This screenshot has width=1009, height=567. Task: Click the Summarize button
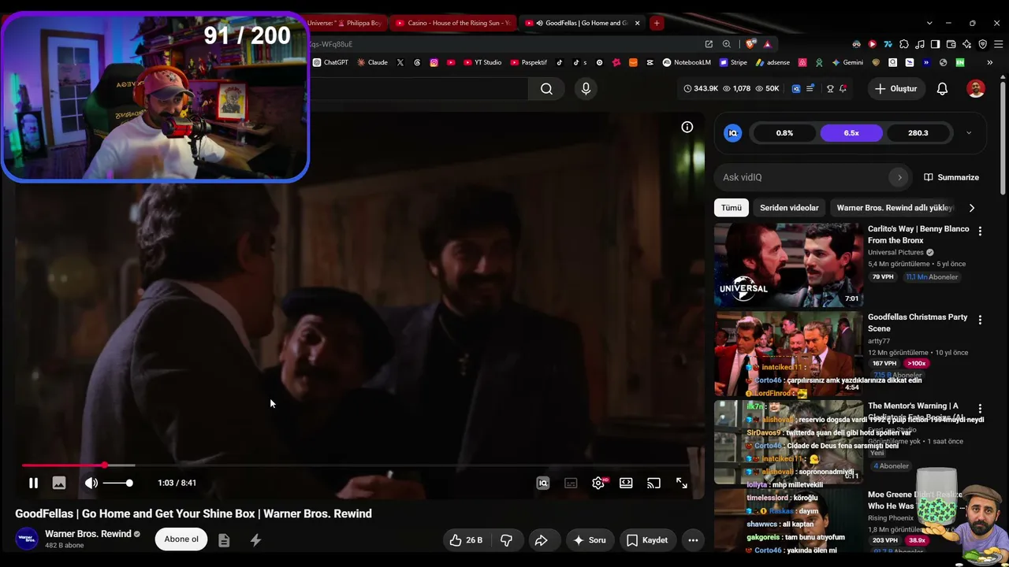click(951, 177)
